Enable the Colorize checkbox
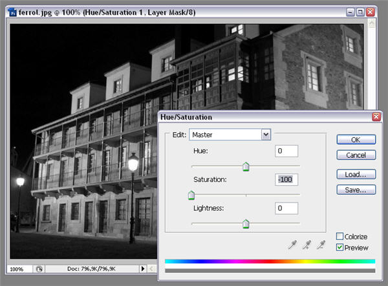 (x=340, y=237)
